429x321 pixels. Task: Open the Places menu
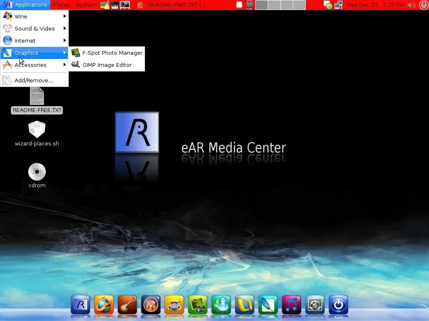coord(62,5)
